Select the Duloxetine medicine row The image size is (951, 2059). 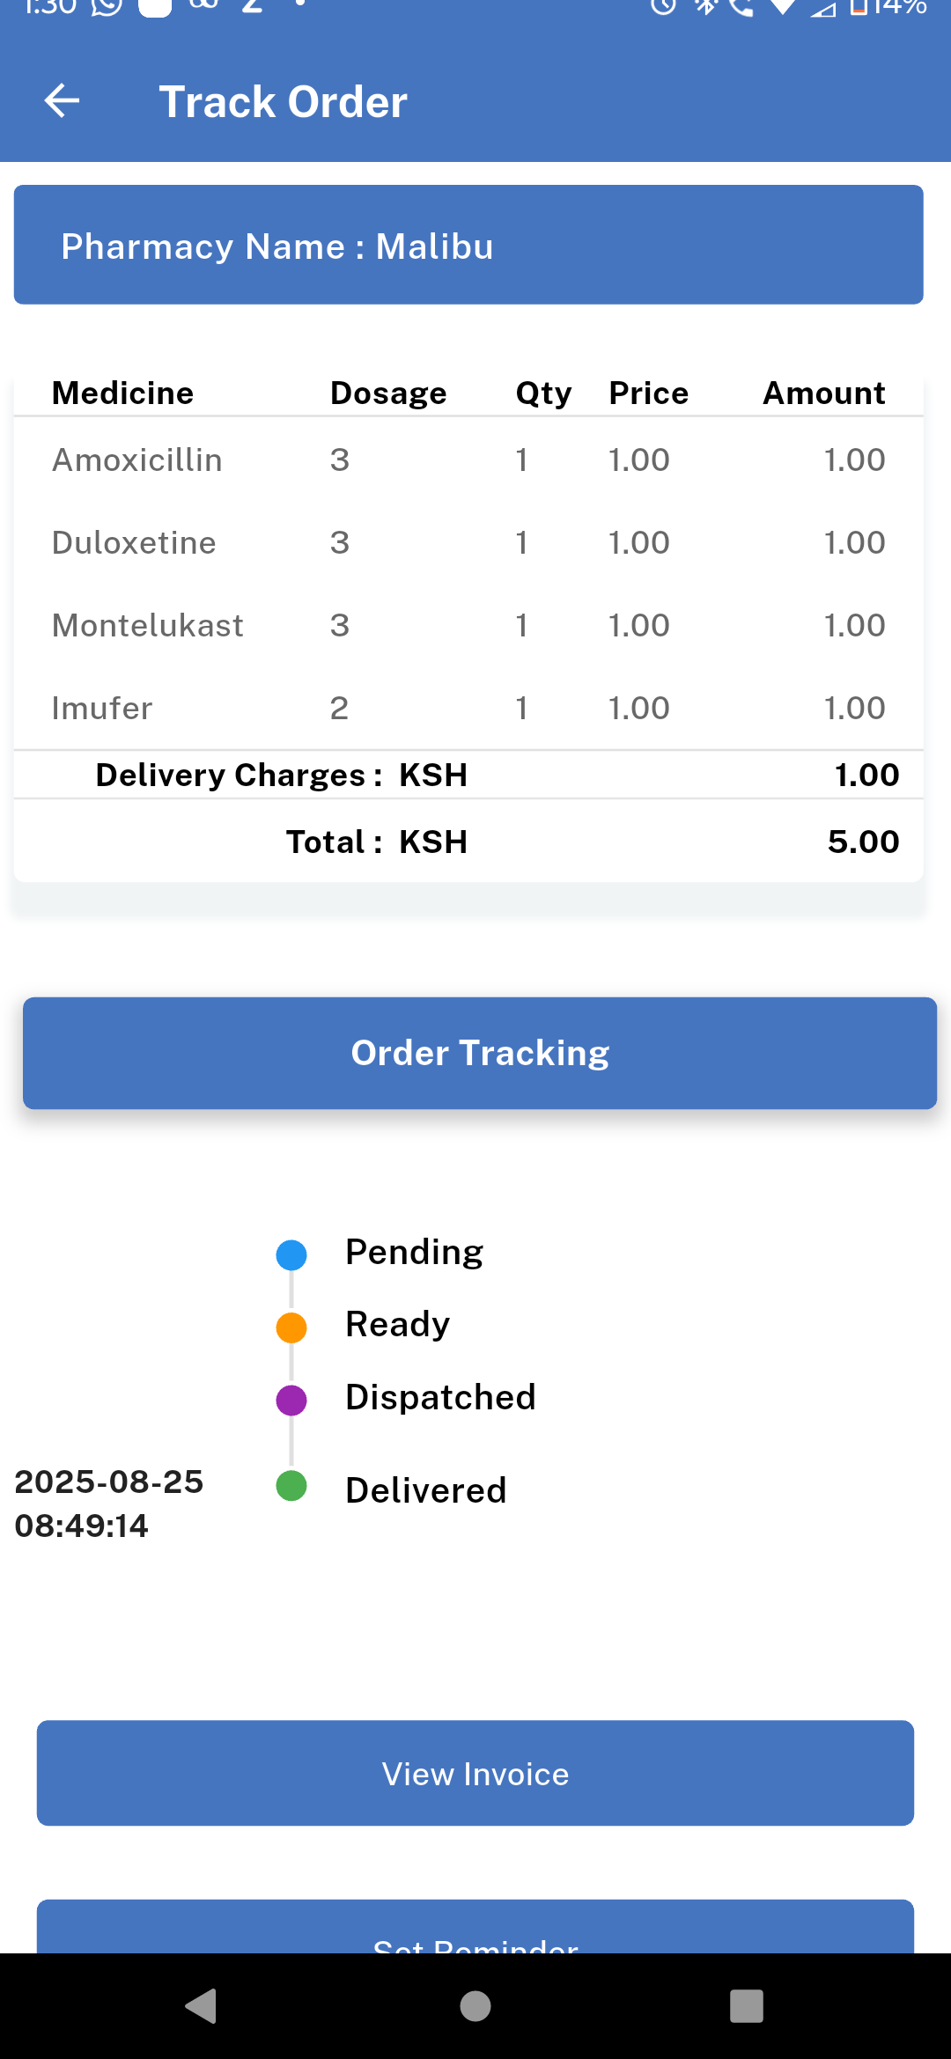pos(468,542)
